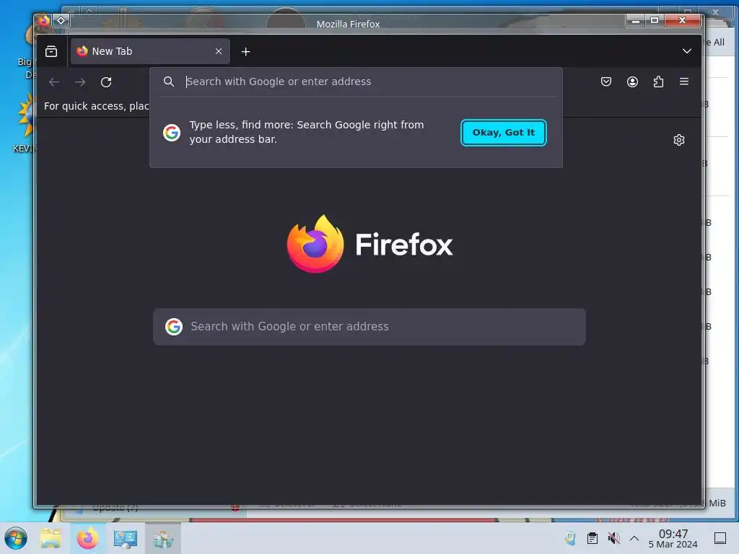
Task: Toggle the window pin diamond icon in the title bar
Action: coord(61,21)
